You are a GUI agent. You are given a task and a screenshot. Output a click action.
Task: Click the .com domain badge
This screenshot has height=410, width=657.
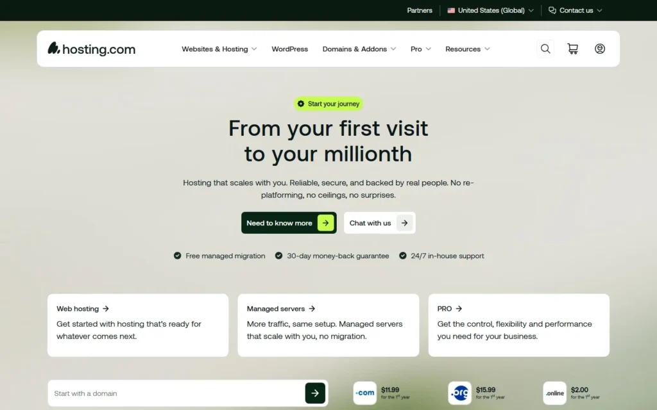(x=364, y=393)
